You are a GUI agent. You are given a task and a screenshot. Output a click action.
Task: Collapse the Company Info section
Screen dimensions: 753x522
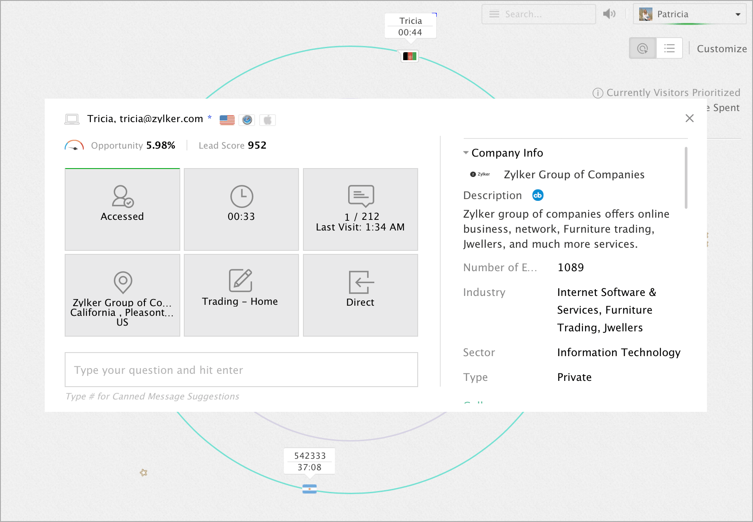[x=466, y=153]
